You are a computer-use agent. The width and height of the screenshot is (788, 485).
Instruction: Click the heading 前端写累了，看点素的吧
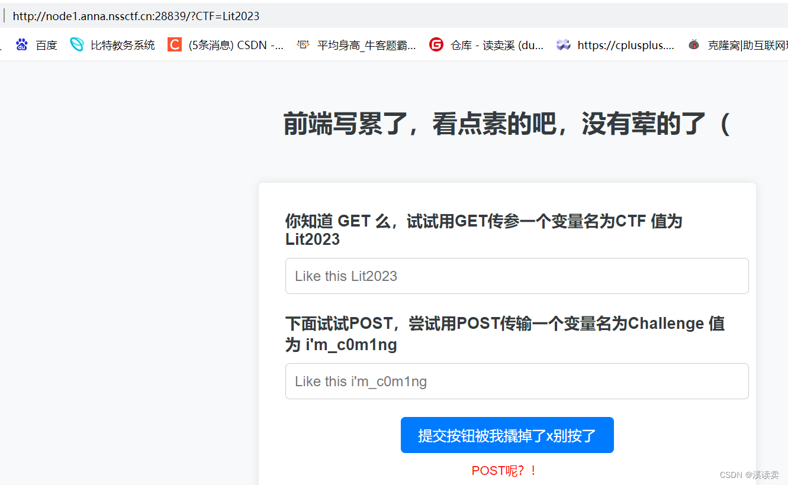coord(506,124)
